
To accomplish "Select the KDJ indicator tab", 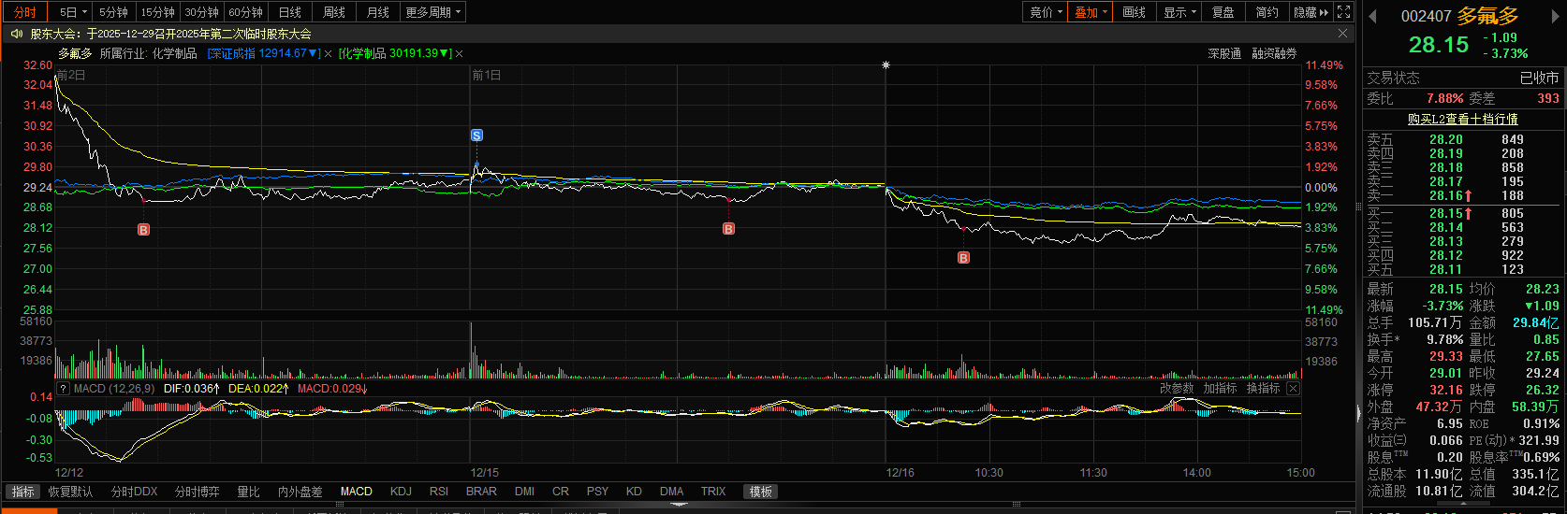I will click(401, 492).
